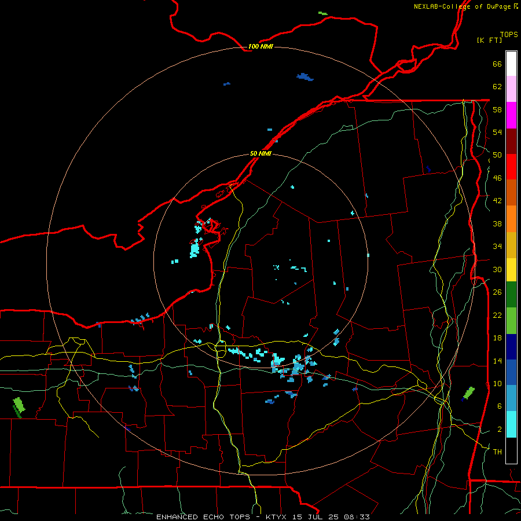The image size is (521, 521).
Task: Click the bright red 46-50 K FT swatch
Action: coord(511,167)
